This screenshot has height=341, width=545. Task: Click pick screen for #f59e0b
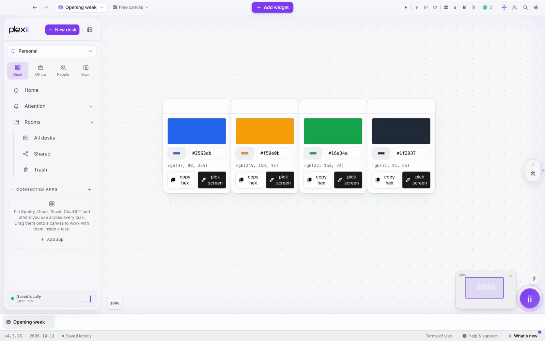point(280,180)
